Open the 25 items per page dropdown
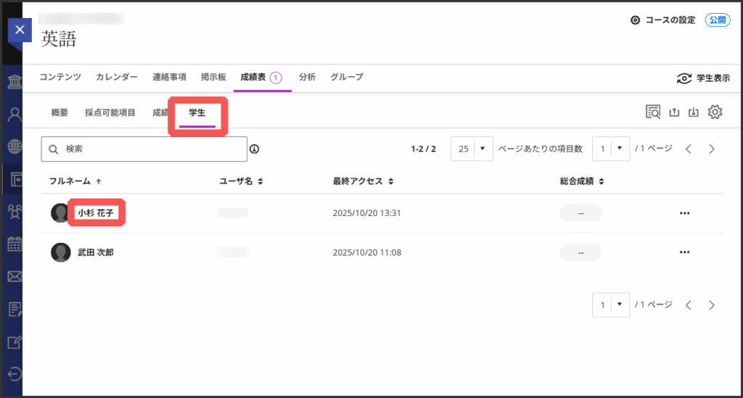 click(472, 149)
